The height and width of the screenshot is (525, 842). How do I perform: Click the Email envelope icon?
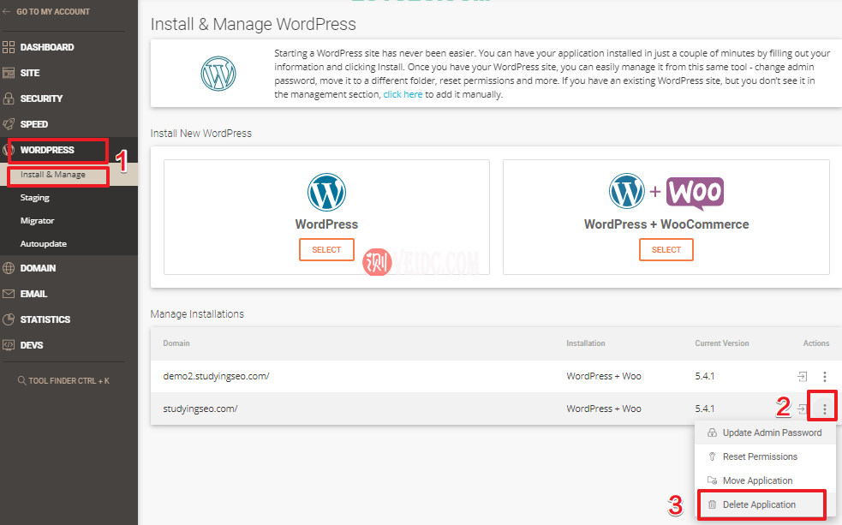click(9, 294)
